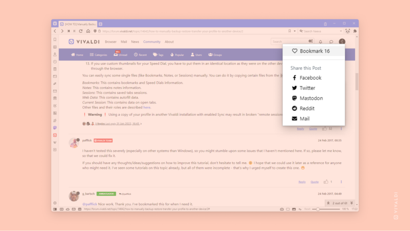Click capture page camera icon
Image resolution: width=410 pixels, height=231 pixels.
(x=281, y=209)
